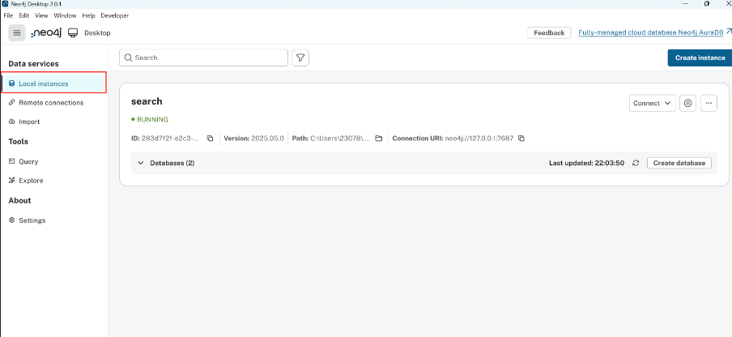Refresh databases list with refresh icon

pos(636,163)
